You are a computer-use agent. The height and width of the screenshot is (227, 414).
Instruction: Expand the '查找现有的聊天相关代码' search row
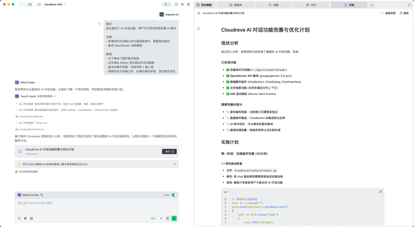[59, 104]
